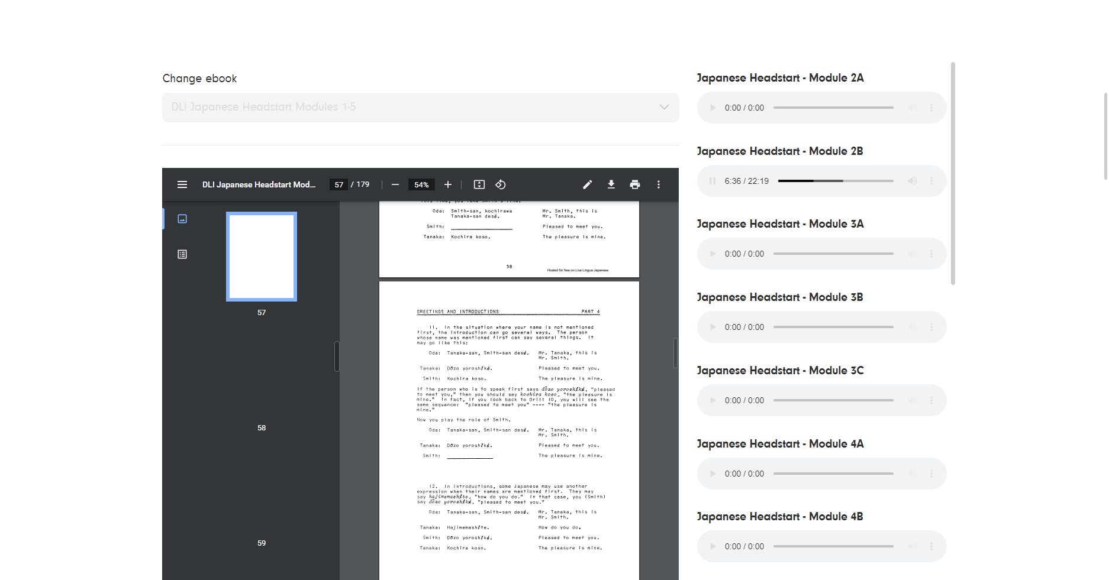Mute the Module 2B audio player
1109x580 pixels.
click(x=912, y=181)
